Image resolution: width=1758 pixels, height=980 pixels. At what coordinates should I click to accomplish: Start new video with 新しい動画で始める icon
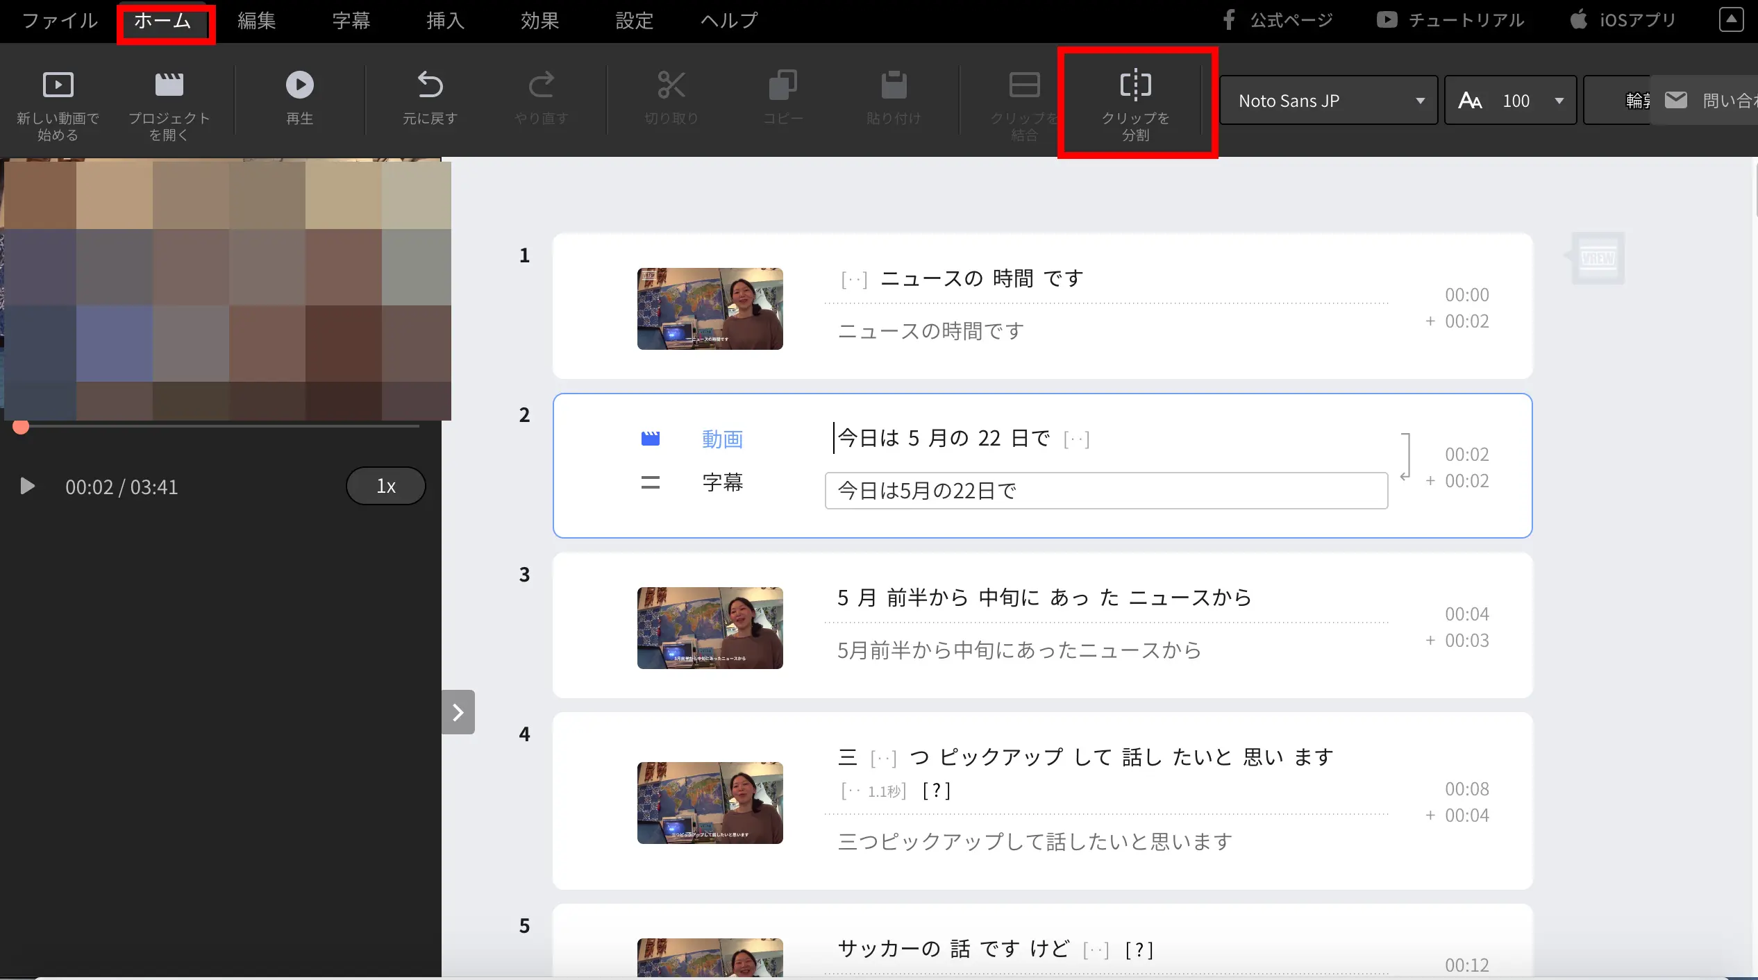point(58,104)
